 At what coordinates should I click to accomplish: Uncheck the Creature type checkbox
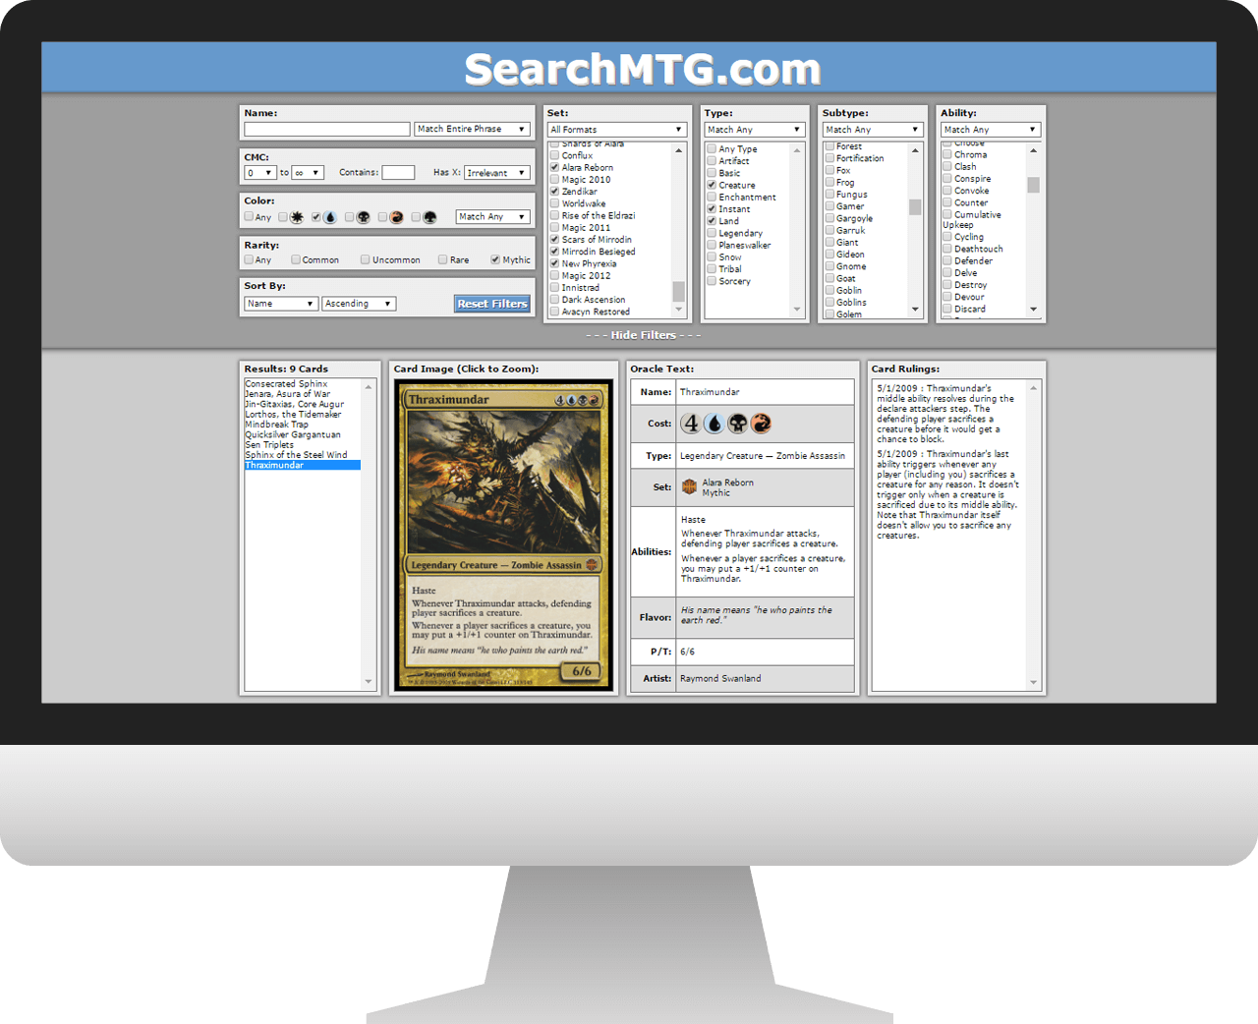point(712,185)
